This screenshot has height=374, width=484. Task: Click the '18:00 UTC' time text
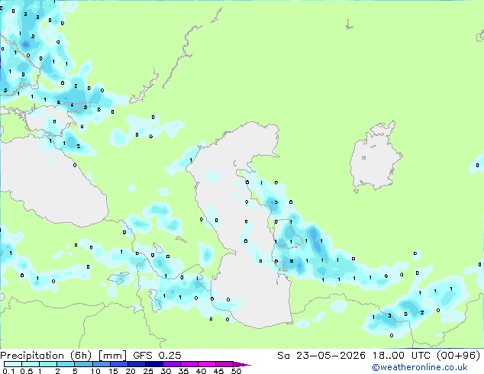coord(402,356)
